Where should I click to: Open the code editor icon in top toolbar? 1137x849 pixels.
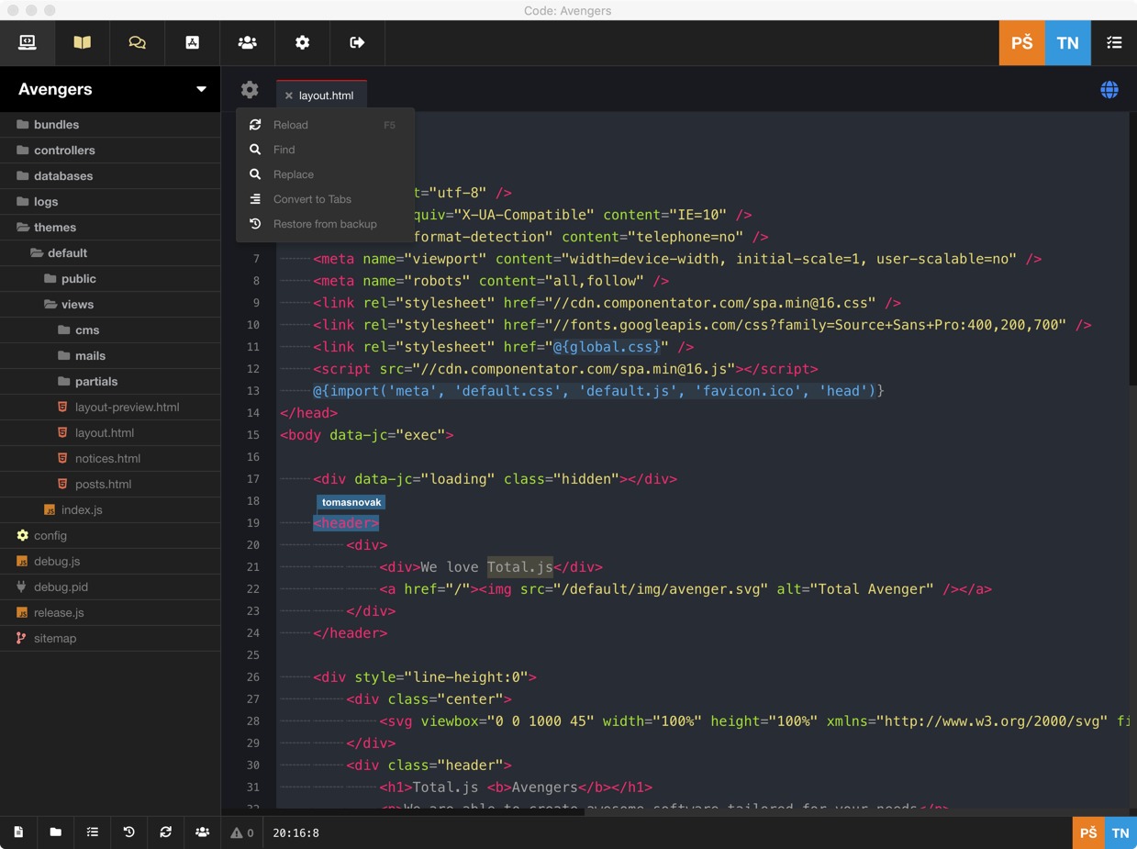coord(27,42)
